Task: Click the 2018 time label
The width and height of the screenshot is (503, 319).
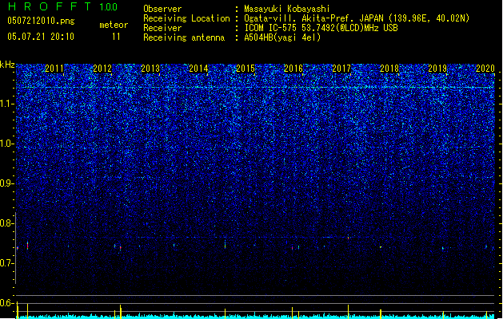Action: point(389,68)
